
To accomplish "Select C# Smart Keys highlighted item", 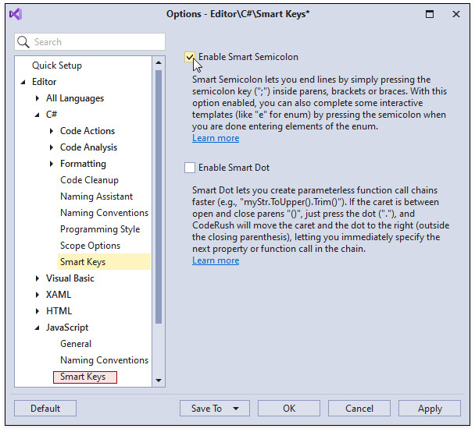I will (104, 262).
